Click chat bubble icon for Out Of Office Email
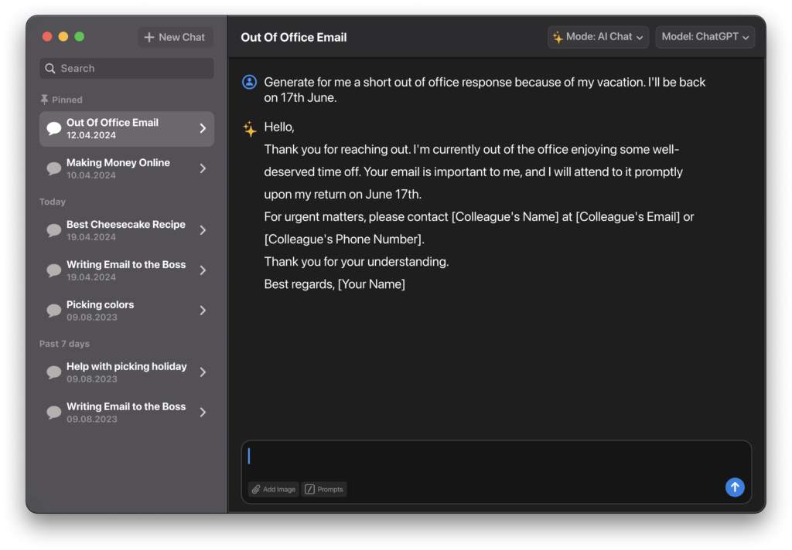The image size is (792, 550). [x=54, y=128]
